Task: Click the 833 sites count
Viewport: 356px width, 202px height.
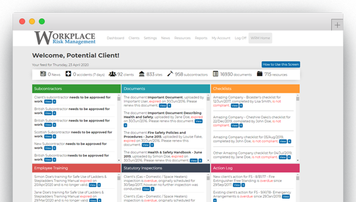Action: point(154,74)
